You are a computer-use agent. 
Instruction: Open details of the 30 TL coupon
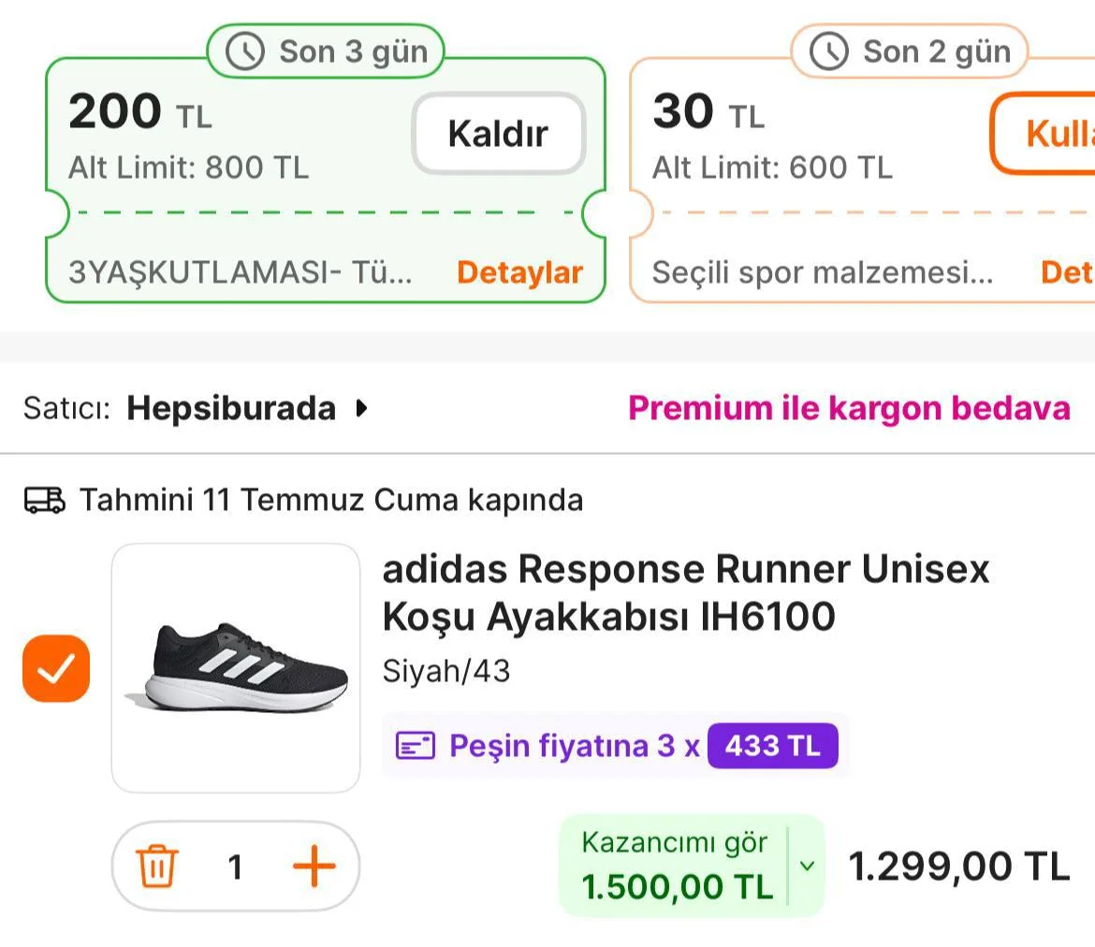click(1067, 272)
